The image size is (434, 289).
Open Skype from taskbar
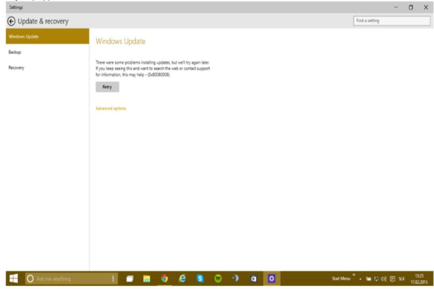[x=200, y=279]
